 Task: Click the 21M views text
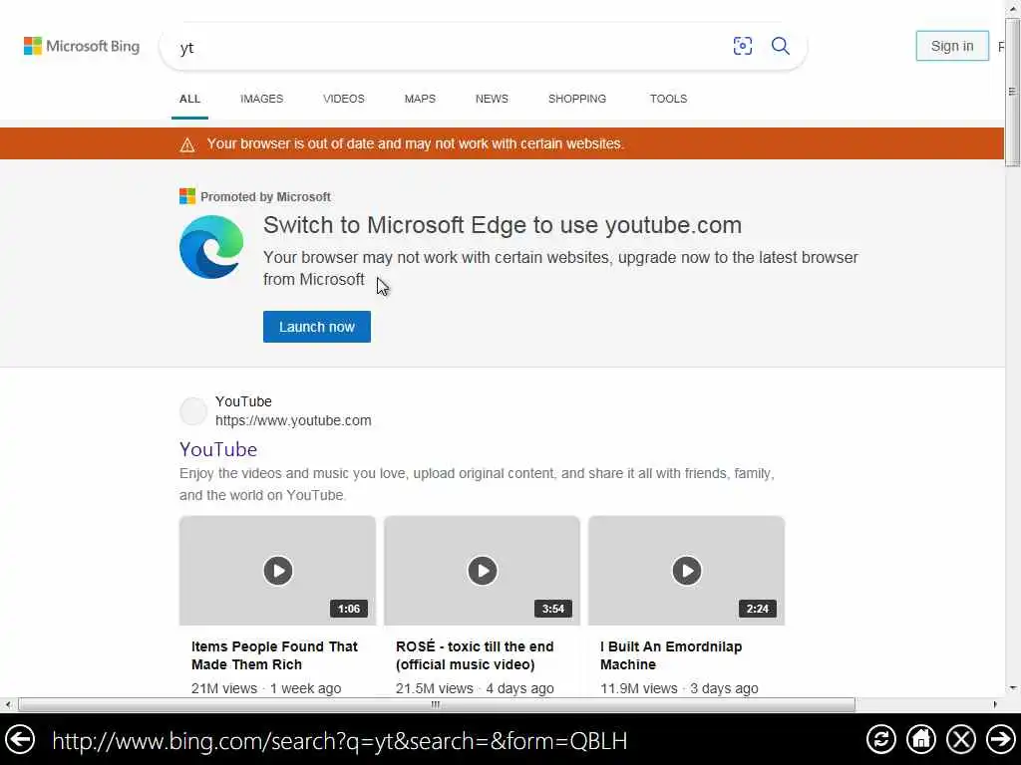point(224,688)
